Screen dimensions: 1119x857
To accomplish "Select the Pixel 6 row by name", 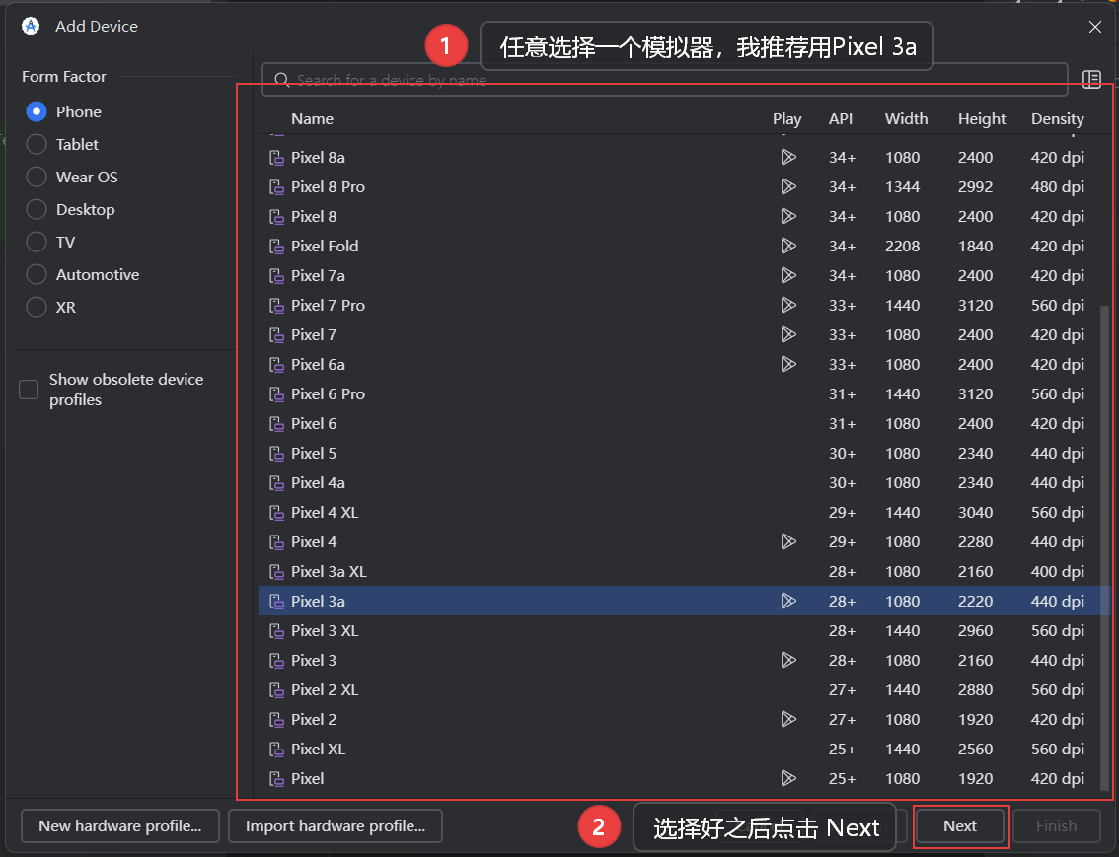I will click(313, 423).
